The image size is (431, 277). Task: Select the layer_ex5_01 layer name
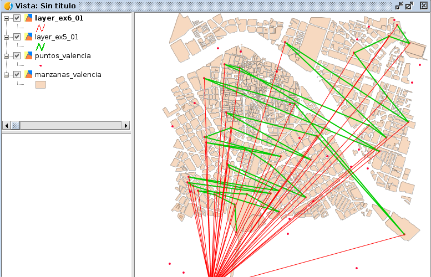click(57, 37)
